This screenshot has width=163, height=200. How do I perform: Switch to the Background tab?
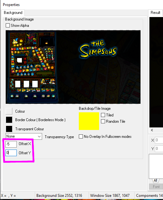(x=13, y=13)
